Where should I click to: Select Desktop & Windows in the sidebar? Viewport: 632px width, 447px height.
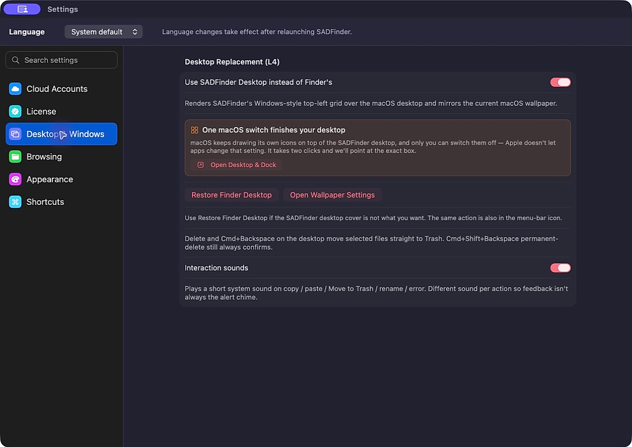61,134
